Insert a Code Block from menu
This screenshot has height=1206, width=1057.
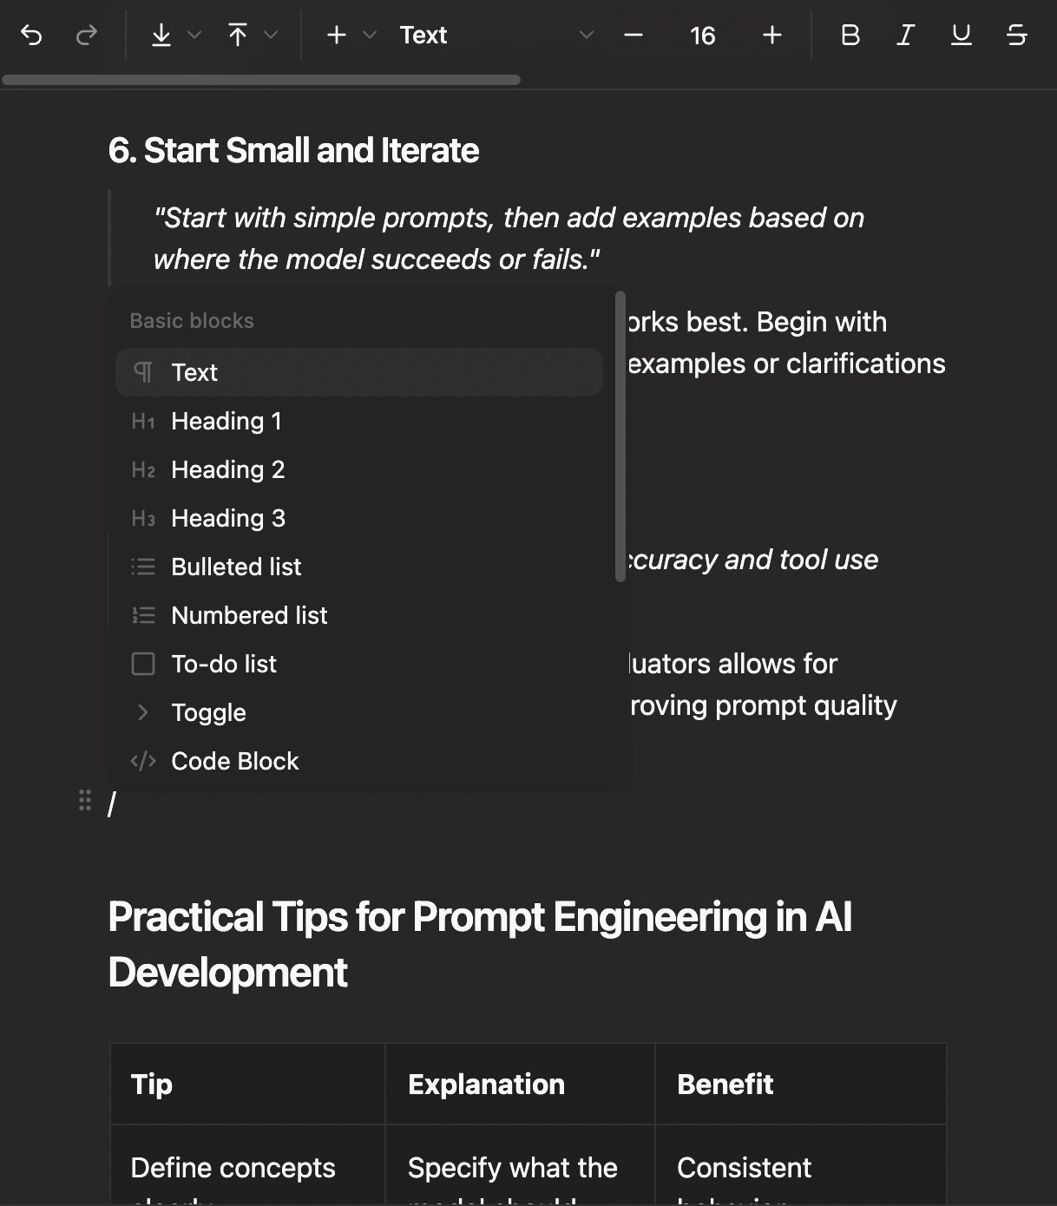234,761
